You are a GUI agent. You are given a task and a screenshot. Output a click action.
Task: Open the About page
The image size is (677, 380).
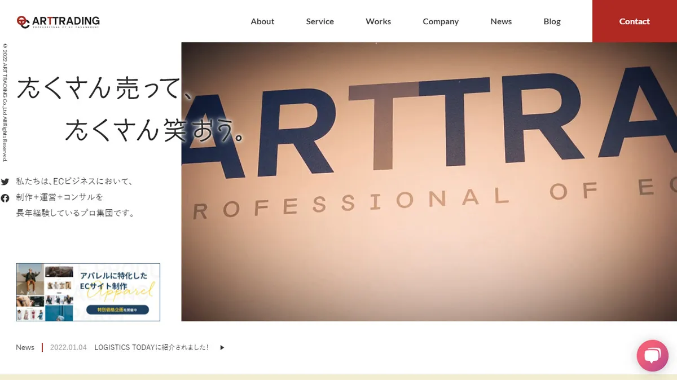tap(262, 21)
